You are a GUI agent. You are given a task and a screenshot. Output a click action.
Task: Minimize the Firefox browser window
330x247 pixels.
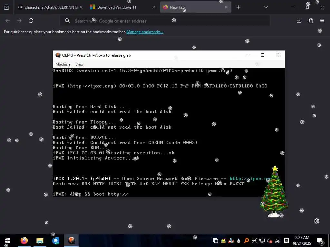point(293,7)
